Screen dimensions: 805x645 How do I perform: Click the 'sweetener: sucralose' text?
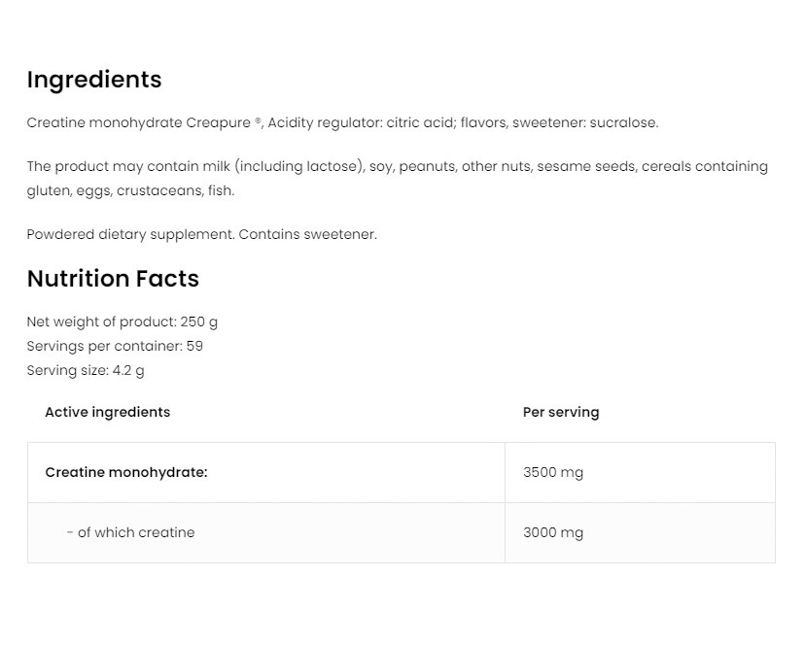coord(584,123)
